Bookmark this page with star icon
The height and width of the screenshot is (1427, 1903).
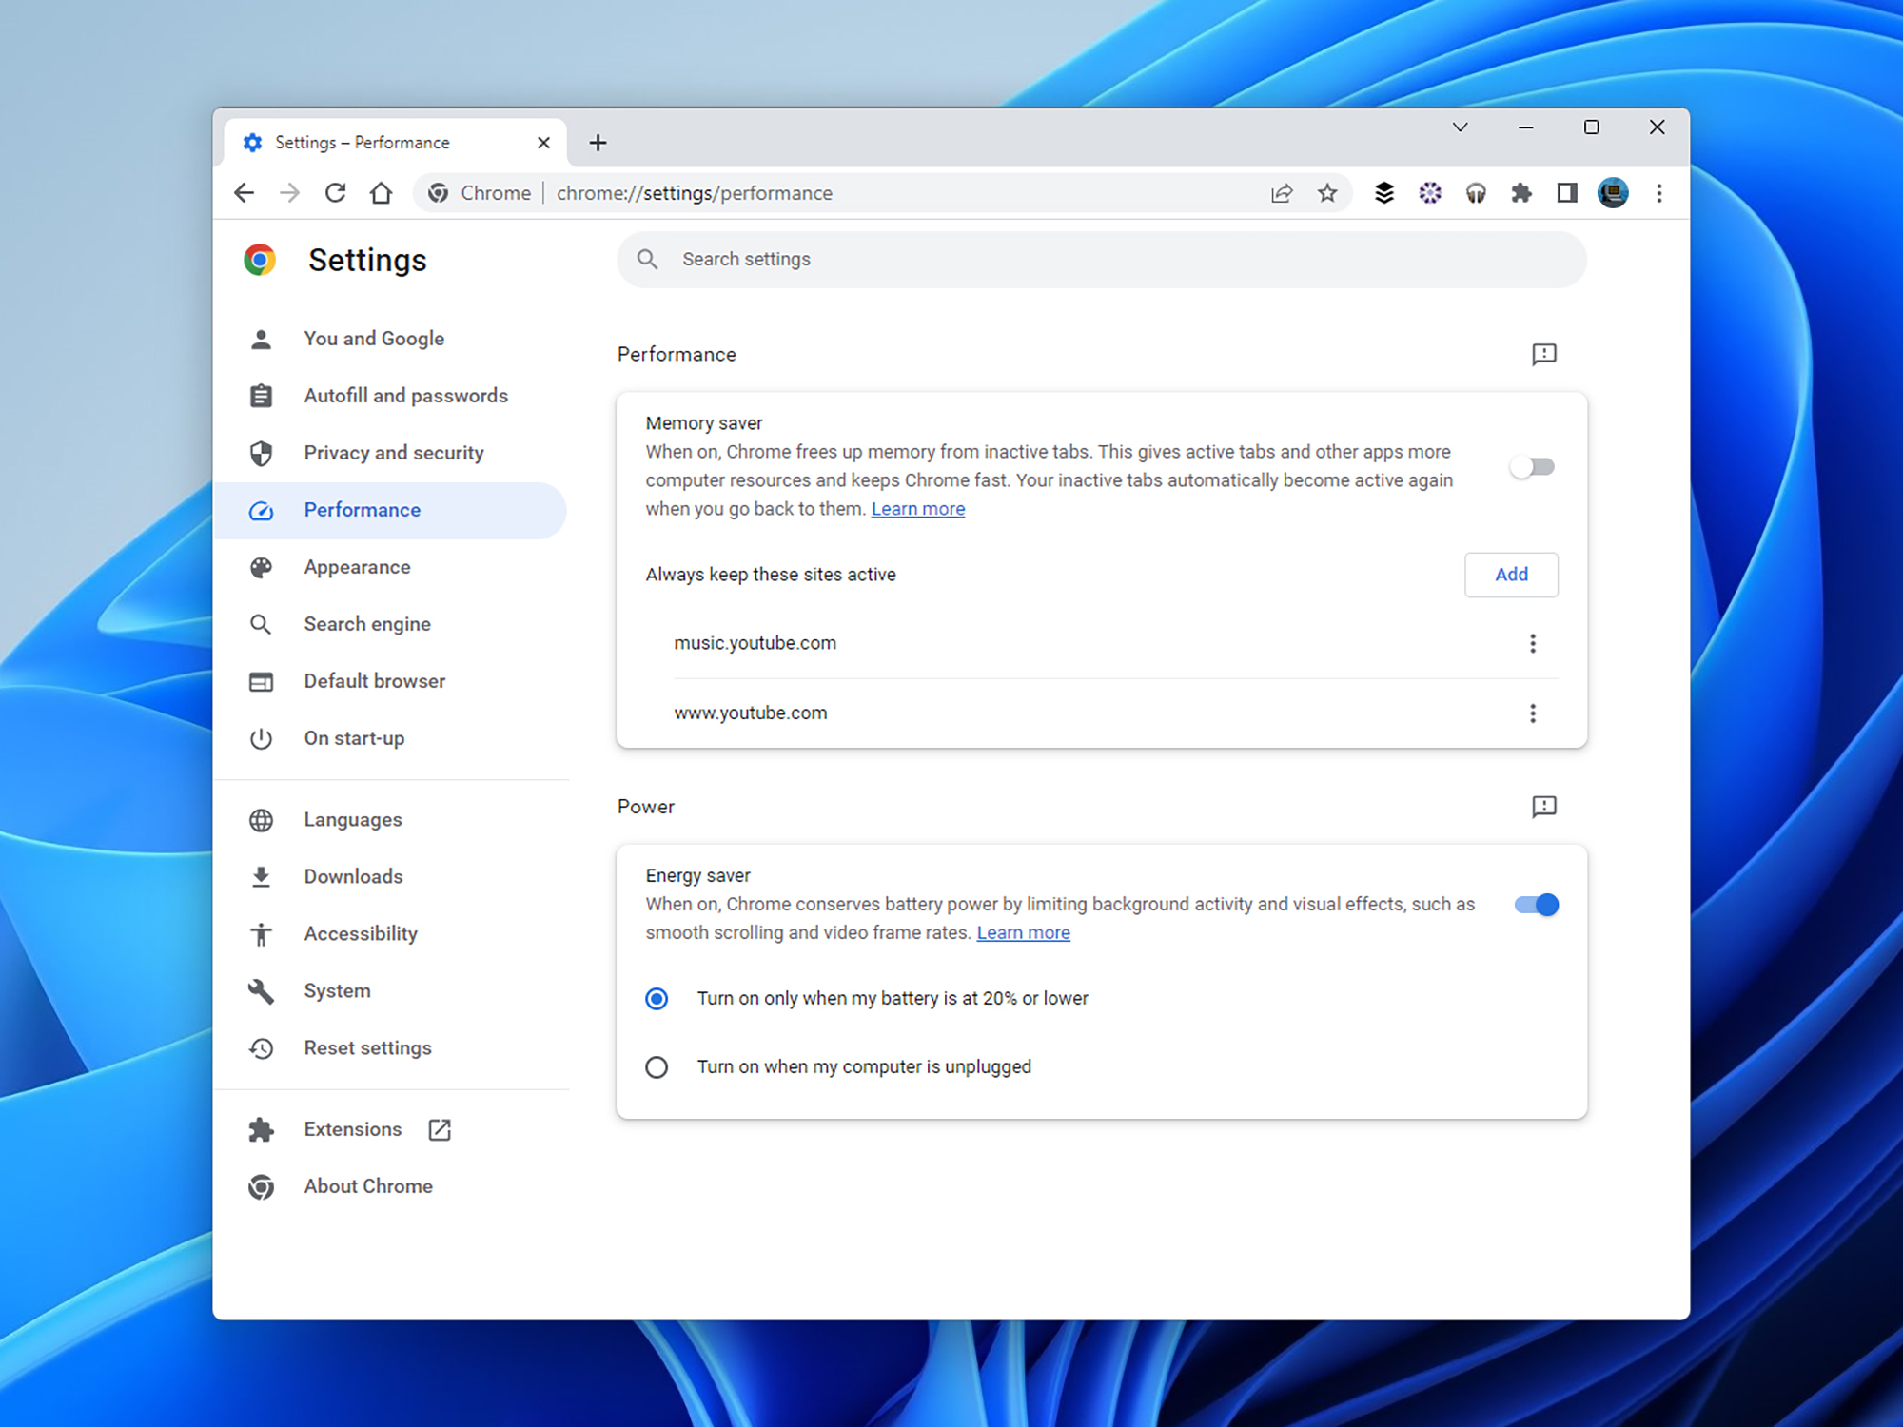tap(1327, 193)
